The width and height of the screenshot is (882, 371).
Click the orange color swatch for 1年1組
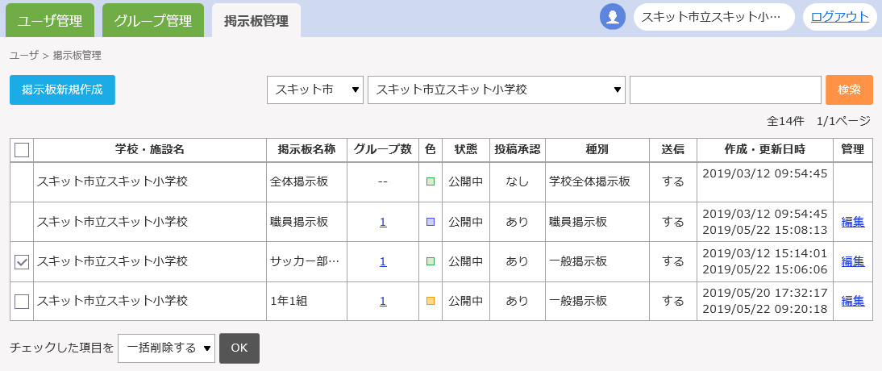point(431,301)
